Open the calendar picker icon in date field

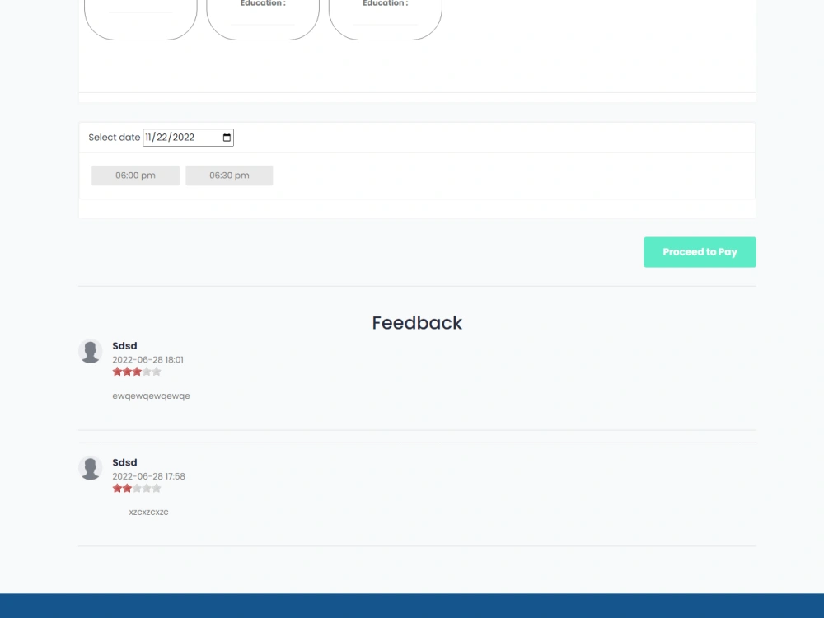[227, 138]
